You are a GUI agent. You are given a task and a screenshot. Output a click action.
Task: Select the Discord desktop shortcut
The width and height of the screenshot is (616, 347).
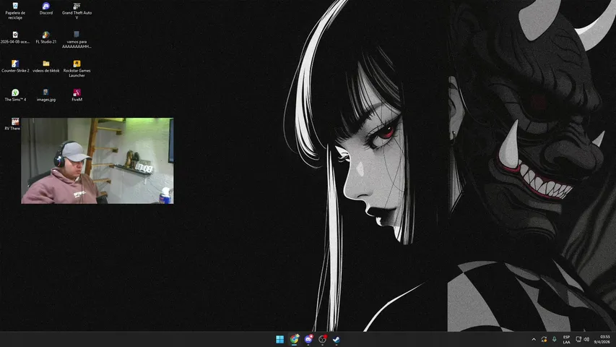click(x=46, y=8)
